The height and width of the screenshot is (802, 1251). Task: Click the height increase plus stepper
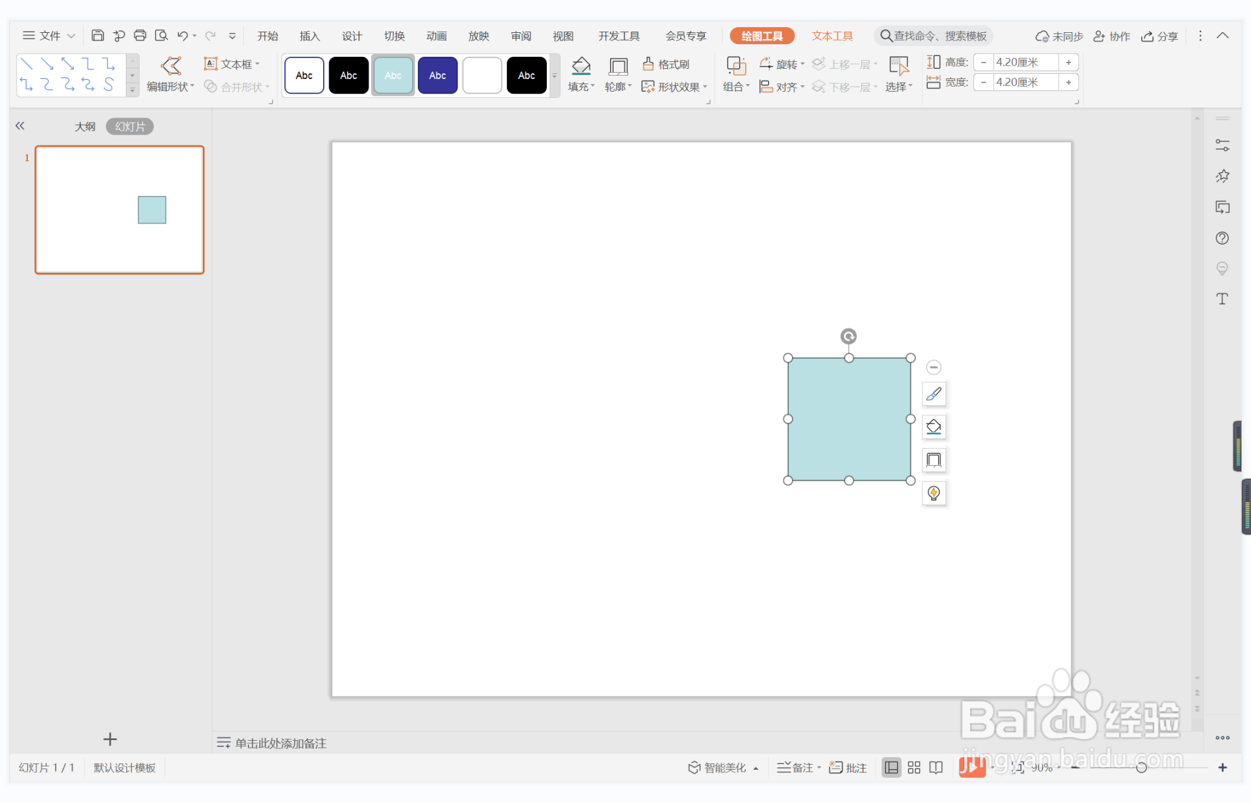(x=1068, y=62)
